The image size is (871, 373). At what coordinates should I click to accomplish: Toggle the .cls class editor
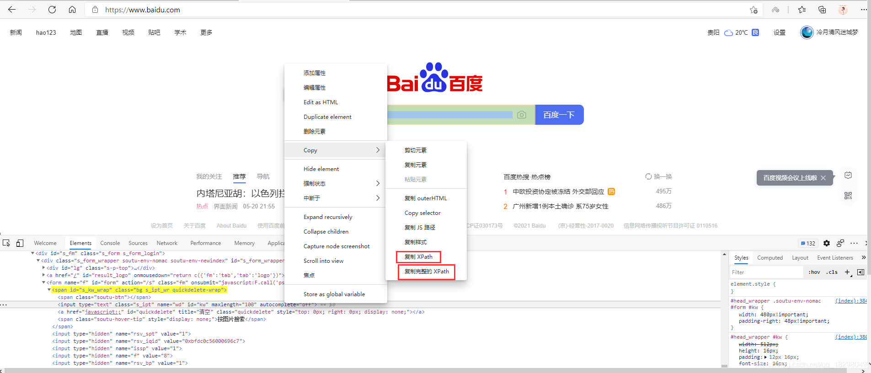[x=832, y=272]
